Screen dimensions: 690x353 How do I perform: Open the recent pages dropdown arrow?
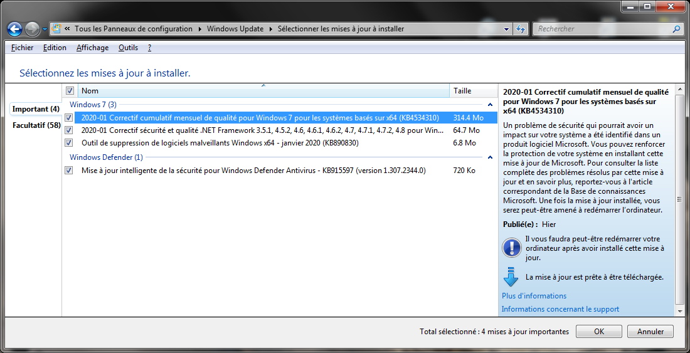click(45, 29)
